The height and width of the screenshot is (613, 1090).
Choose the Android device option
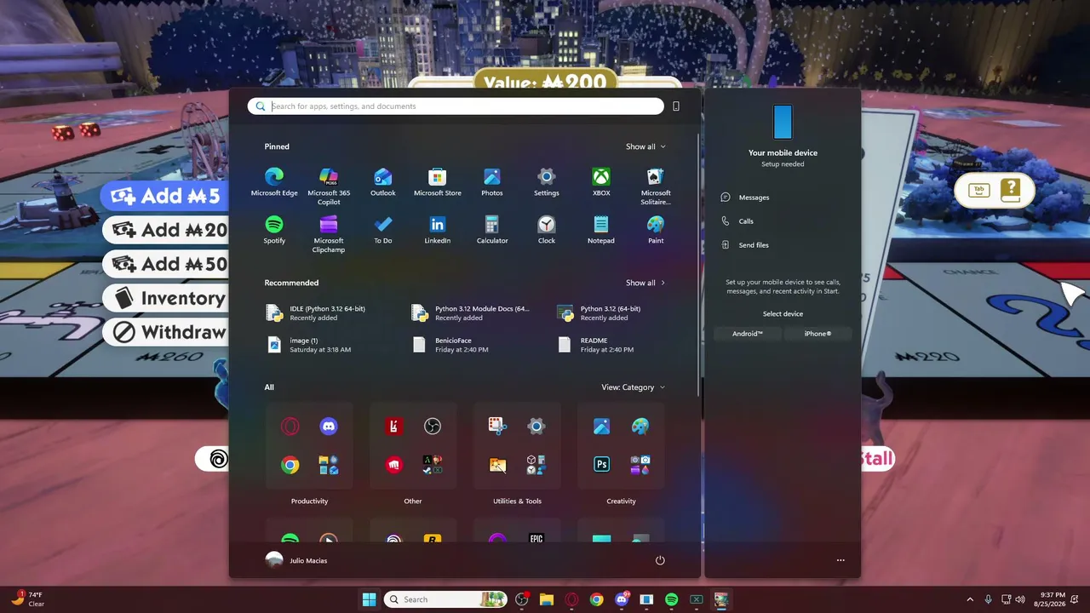click(748, 334)
